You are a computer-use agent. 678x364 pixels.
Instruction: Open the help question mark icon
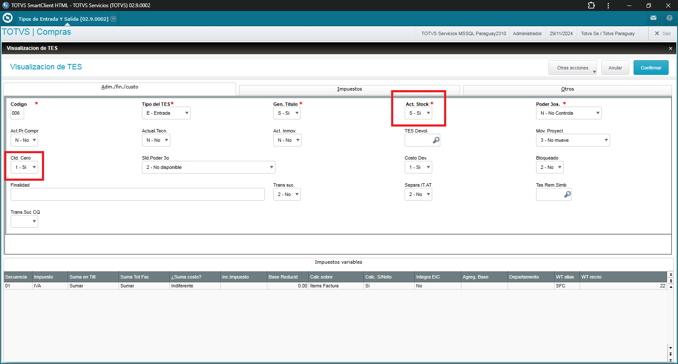click(x=670, y=18)
